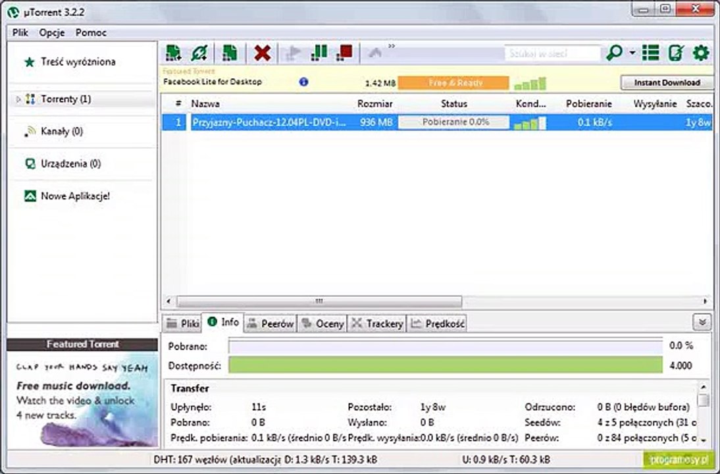
Task: Open the Plik menu
Action: [20, 33]
